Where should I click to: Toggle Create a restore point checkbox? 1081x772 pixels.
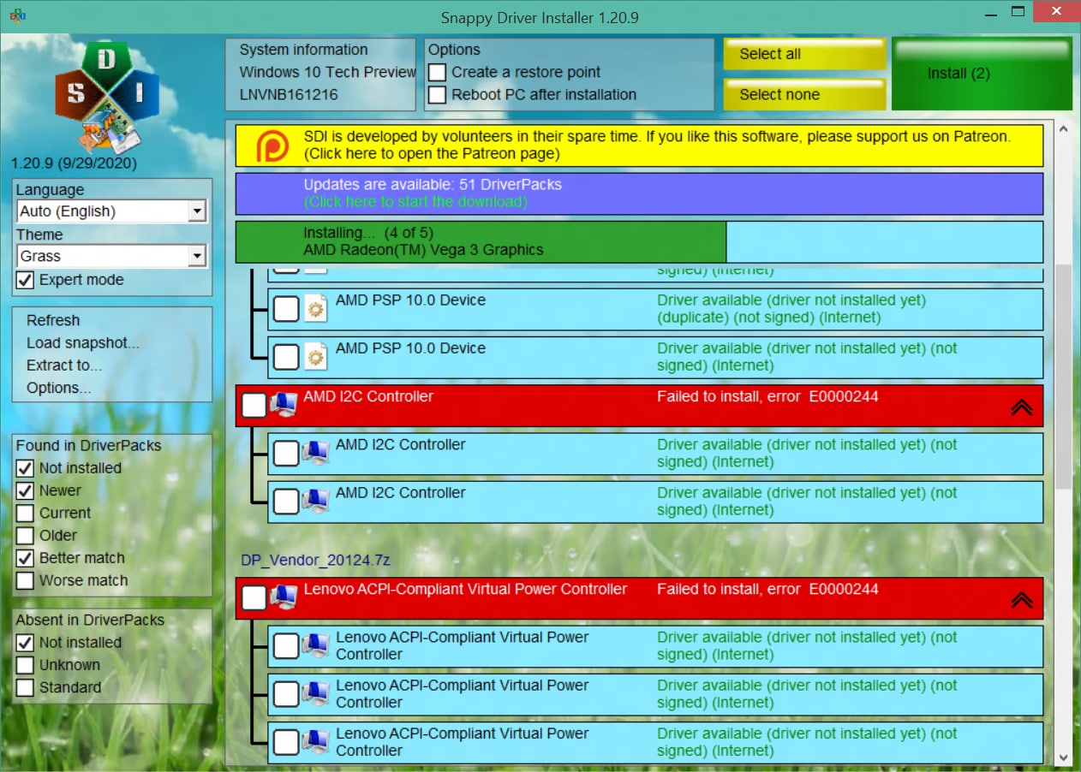437,72
